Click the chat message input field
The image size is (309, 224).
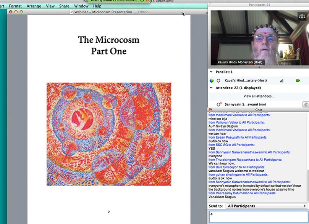(258, 216)
